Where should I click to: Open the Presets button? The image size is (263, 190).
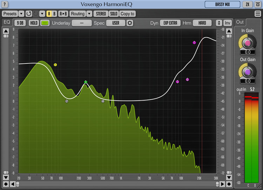pyautogui.click(x=10, y=14)
